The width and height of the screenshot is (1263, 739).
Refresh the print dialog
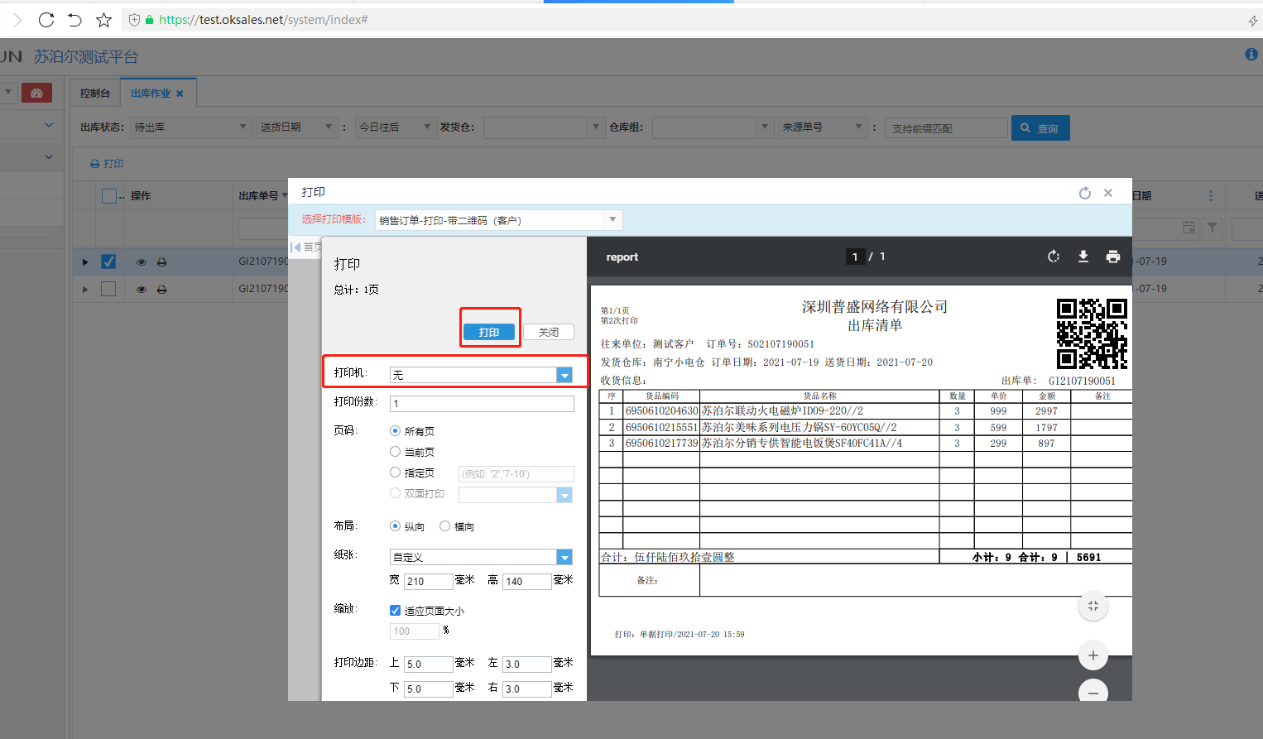click(x=1084, y=193)
